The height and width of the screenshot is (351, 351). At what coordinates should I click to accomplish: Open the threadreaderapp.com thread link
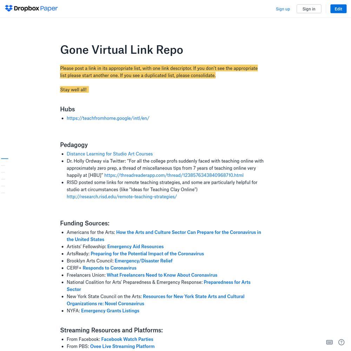[174, 175]
